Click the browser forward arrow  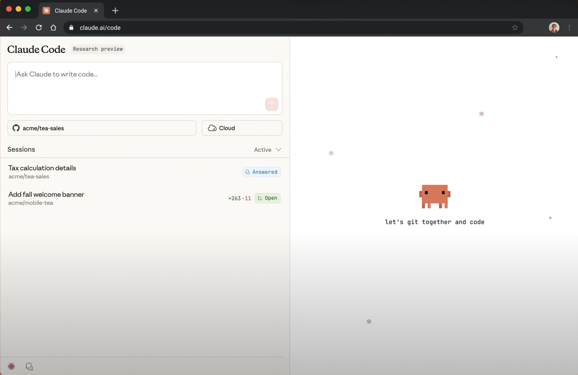pyautogui.click(x=24, y=28)
